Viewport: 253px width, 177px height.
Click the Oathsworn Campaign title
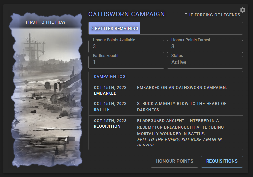pyautogui.click(x=127, y=14)
